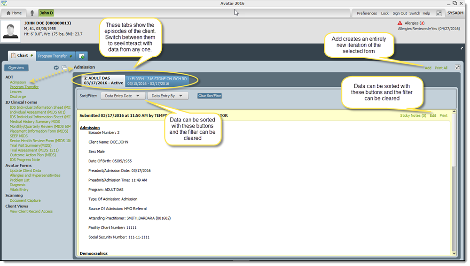Open Trial Visit Summary(MIDS)
This screenshot has height=266, width=470.
[x=31, y=145]
